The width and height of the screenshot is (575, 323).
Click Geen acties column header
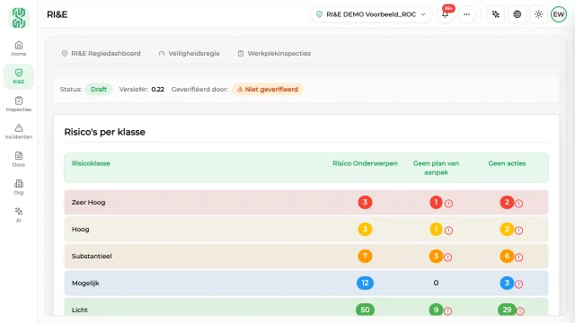(x=507, y=163)
